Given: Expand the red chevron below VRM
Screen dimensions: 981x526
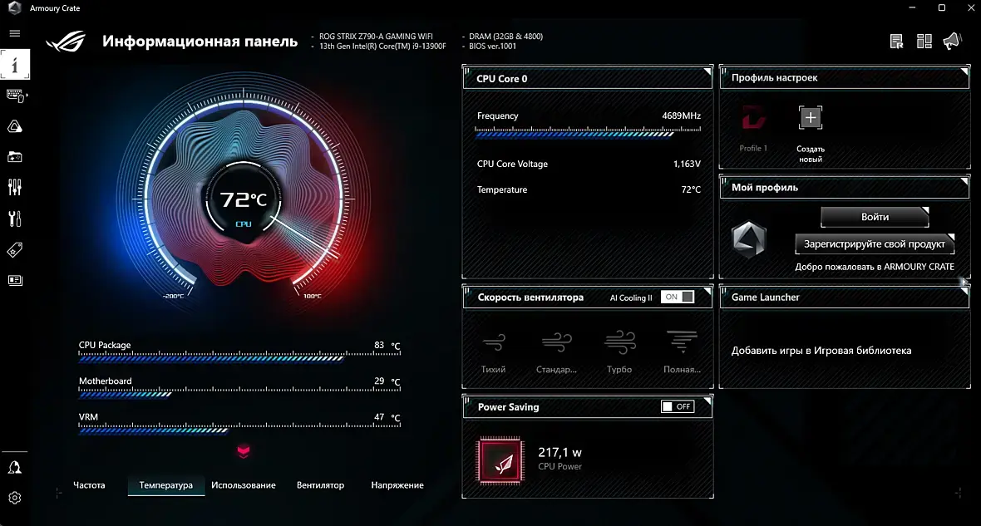Looking at the screenshot, I should point(244,451).
